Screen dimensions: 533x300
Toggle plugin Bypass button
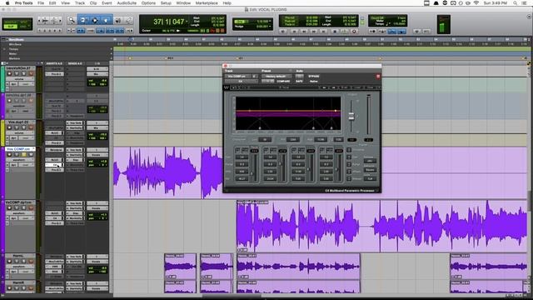click(x=314, y=76)
